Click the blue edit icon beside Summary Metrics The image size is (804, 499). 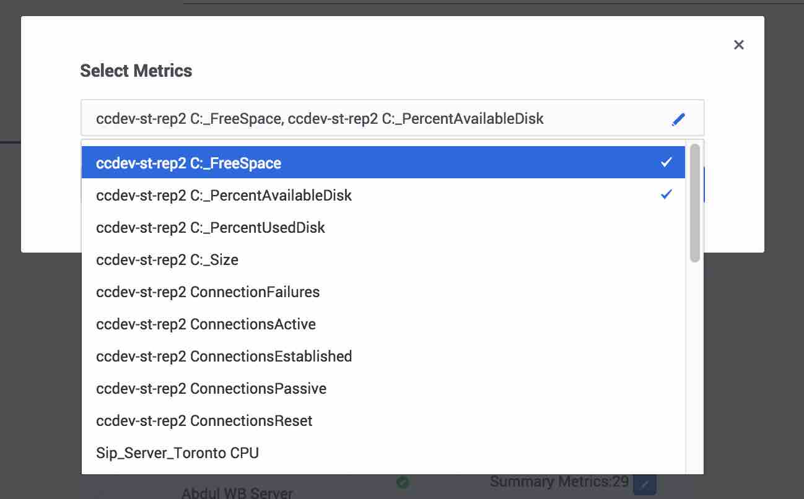[645, 484]
